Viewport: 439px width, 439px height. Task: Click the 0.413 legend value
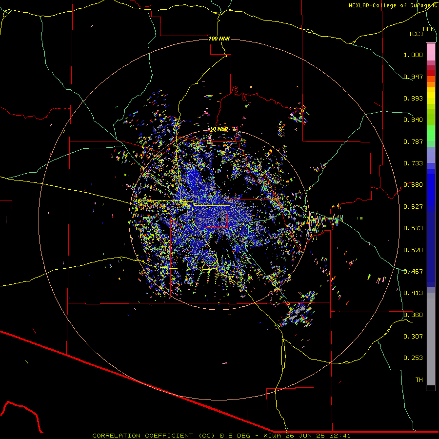(x=413, y=293)
